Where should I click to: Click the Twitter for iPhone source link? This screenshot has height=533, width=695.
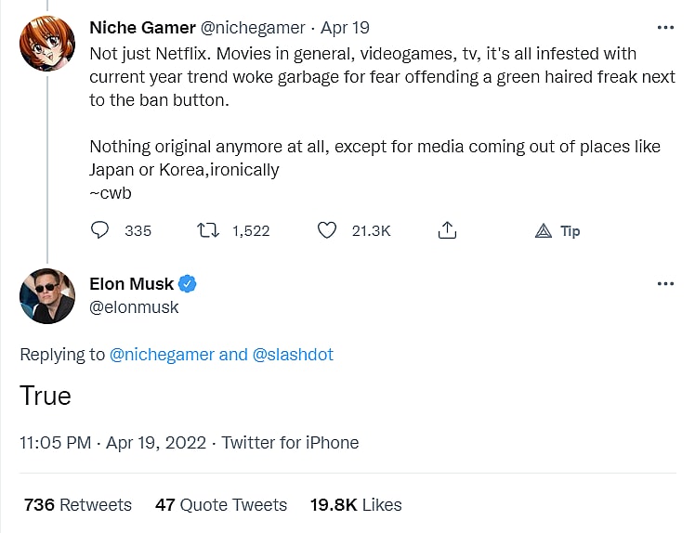point(290,443)
